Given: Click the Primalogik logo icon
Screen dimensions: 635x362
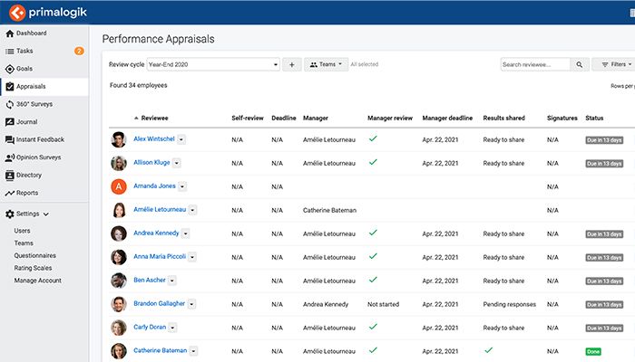Looking at the screenshot, I should pyautogui.click(x=15, y=14).
